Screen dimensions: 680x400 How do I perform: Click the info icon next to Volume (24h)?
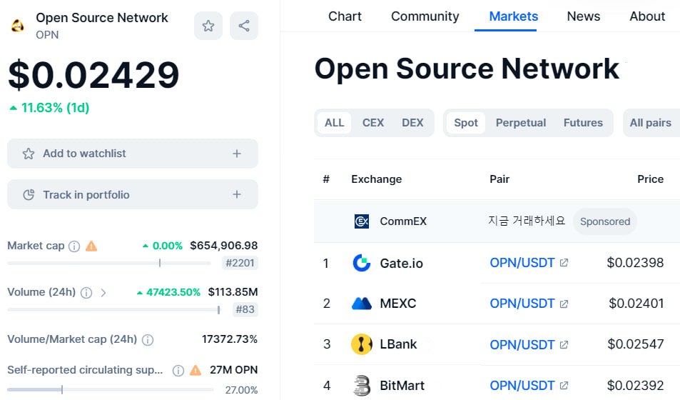coord(86,293)
